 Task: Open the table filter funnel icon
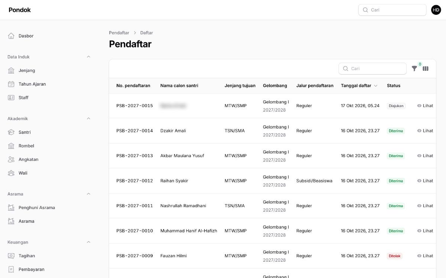pos(414,69)
